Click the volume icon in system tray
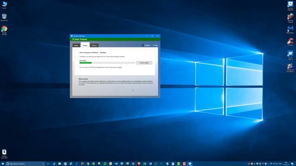Screen dimensions: 296x166 click(274, 164)
